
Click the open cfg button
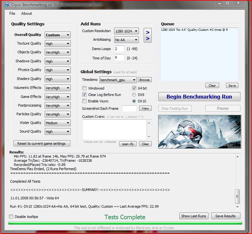tap(128, 144)
